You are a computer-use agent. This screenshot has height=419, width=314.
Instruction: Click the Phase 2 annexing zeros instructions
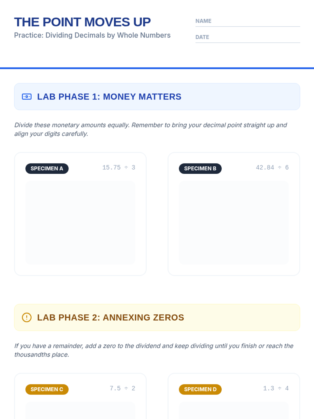point(154,350)
